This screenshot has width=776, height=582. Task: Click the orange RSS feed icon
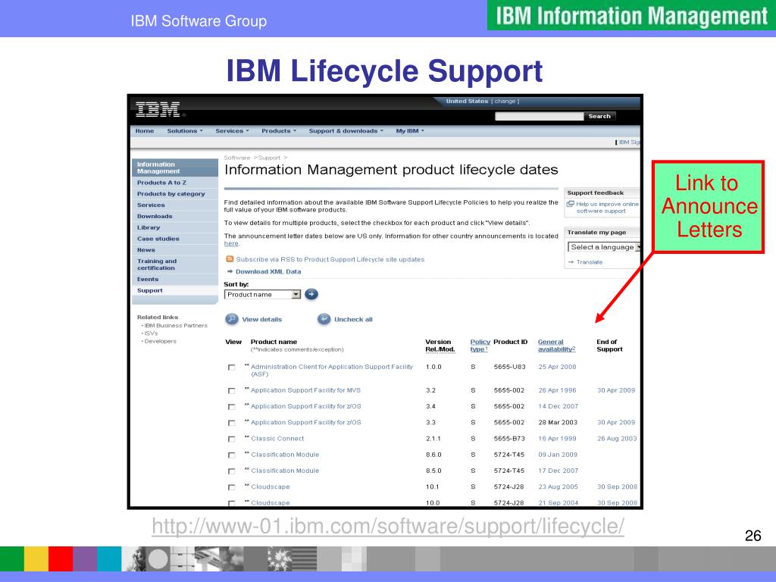pyautogui.click(x=230, y=259)
